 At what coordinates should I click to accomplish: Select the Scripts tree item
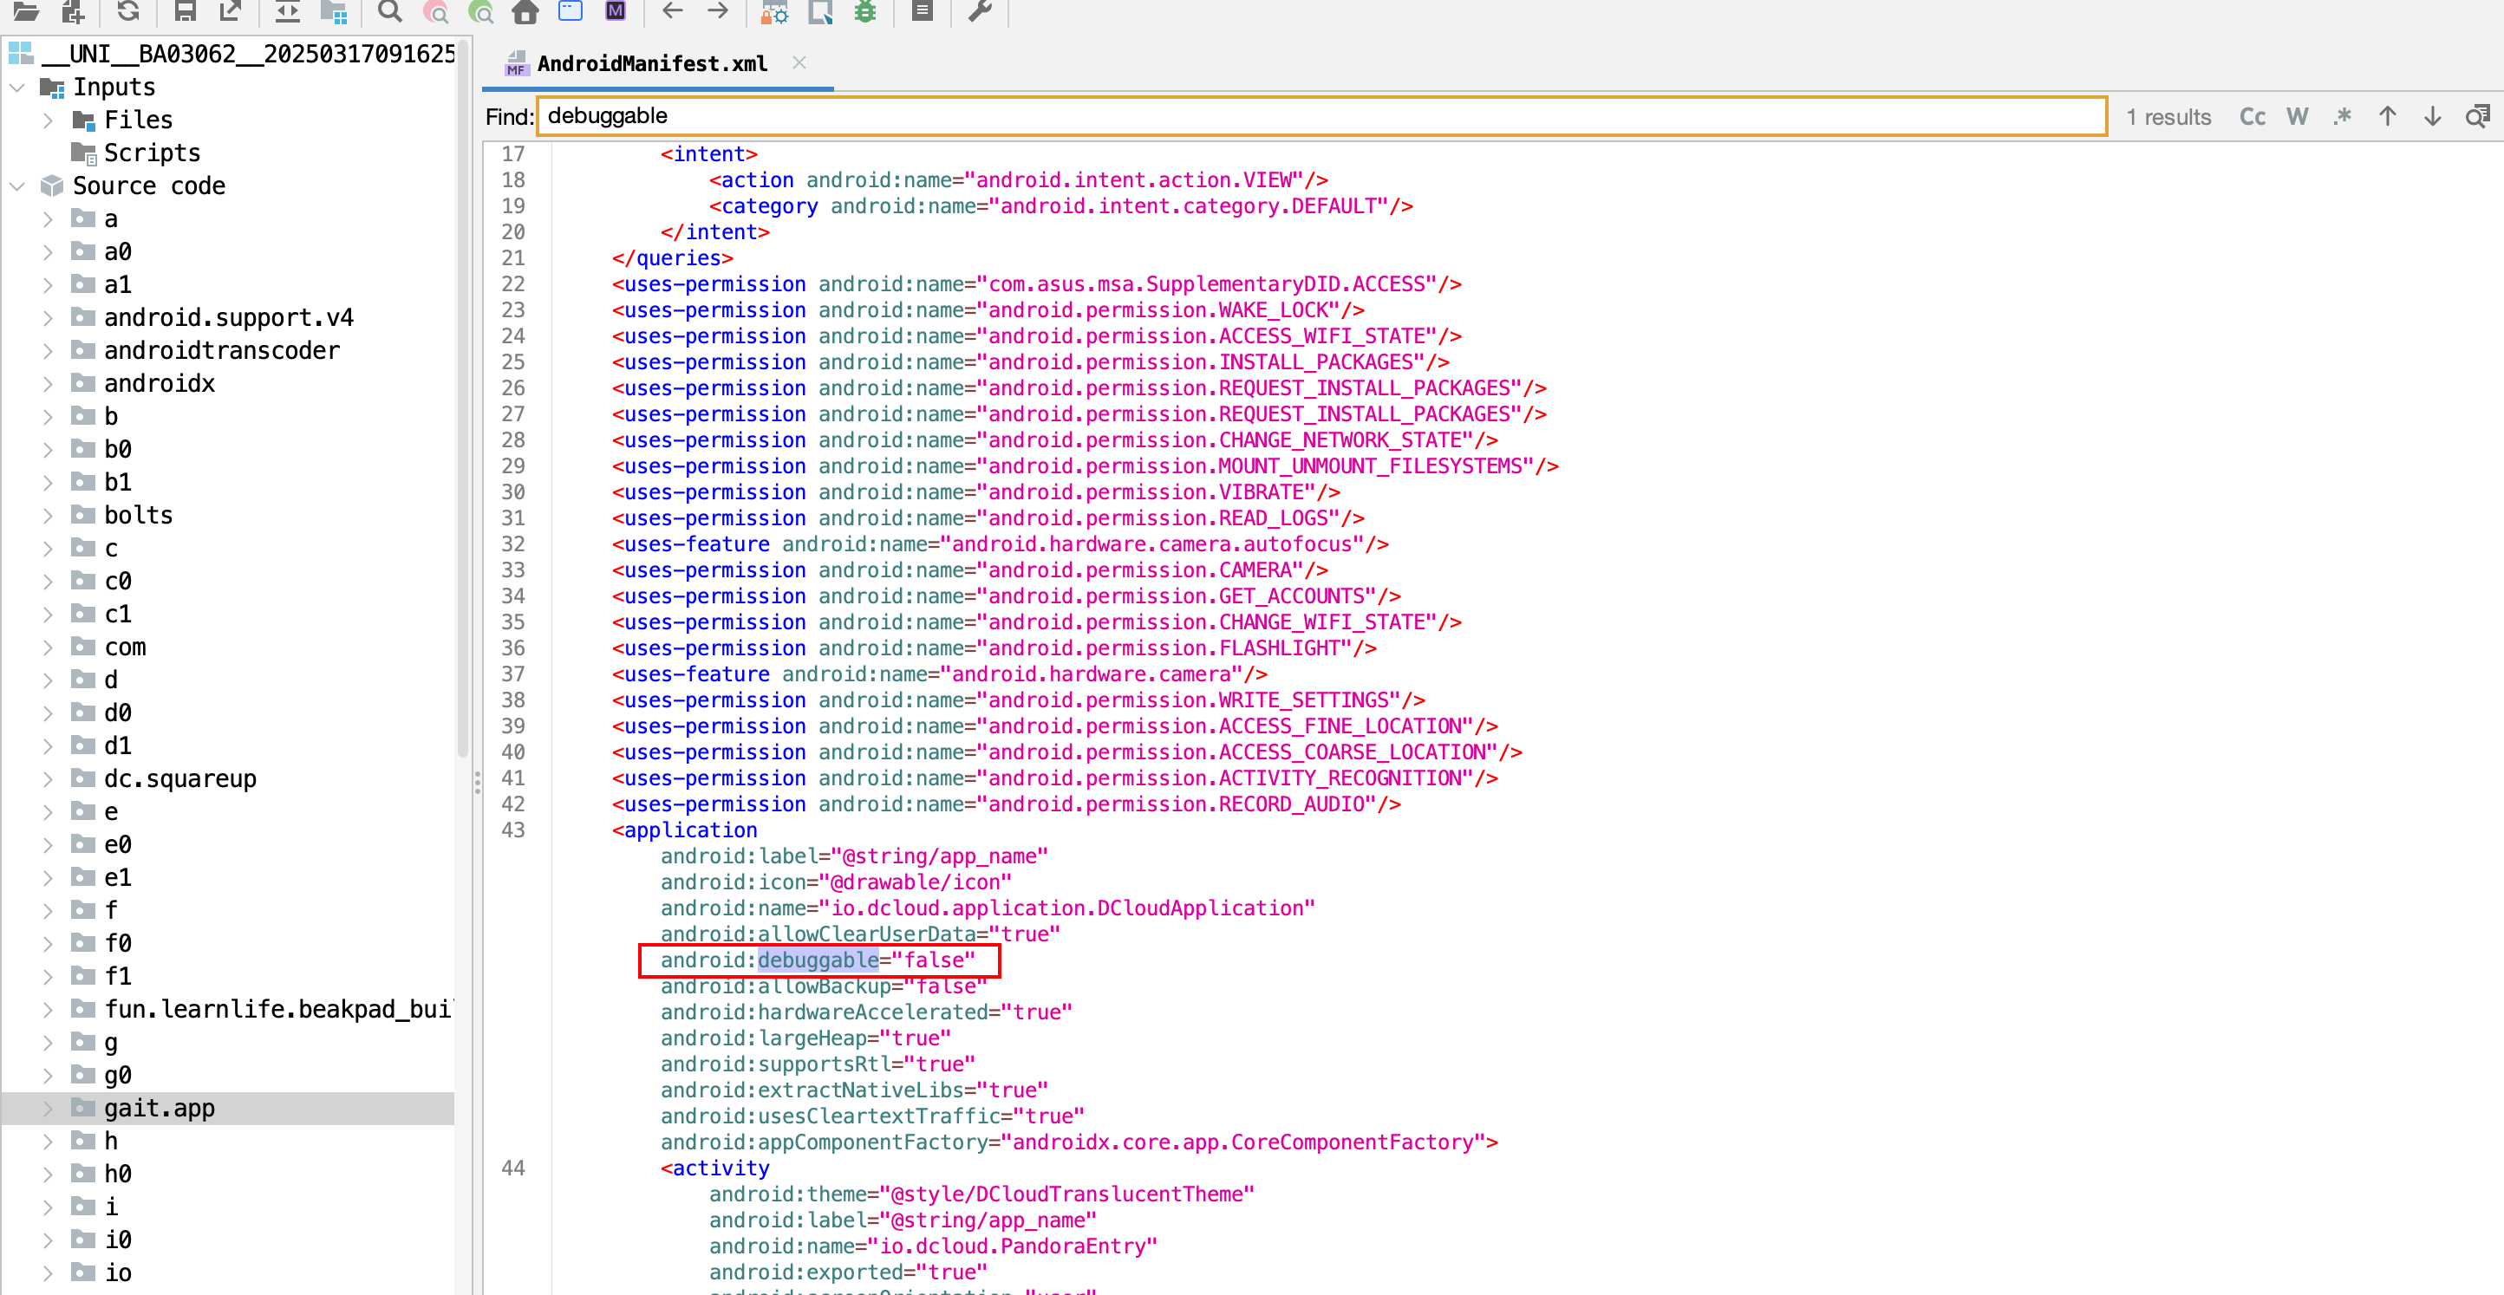[152, 153]
